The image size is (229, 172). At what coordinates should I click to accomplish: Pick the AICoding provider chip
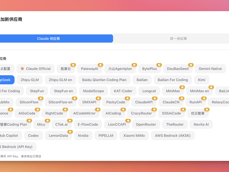(113, 113)
